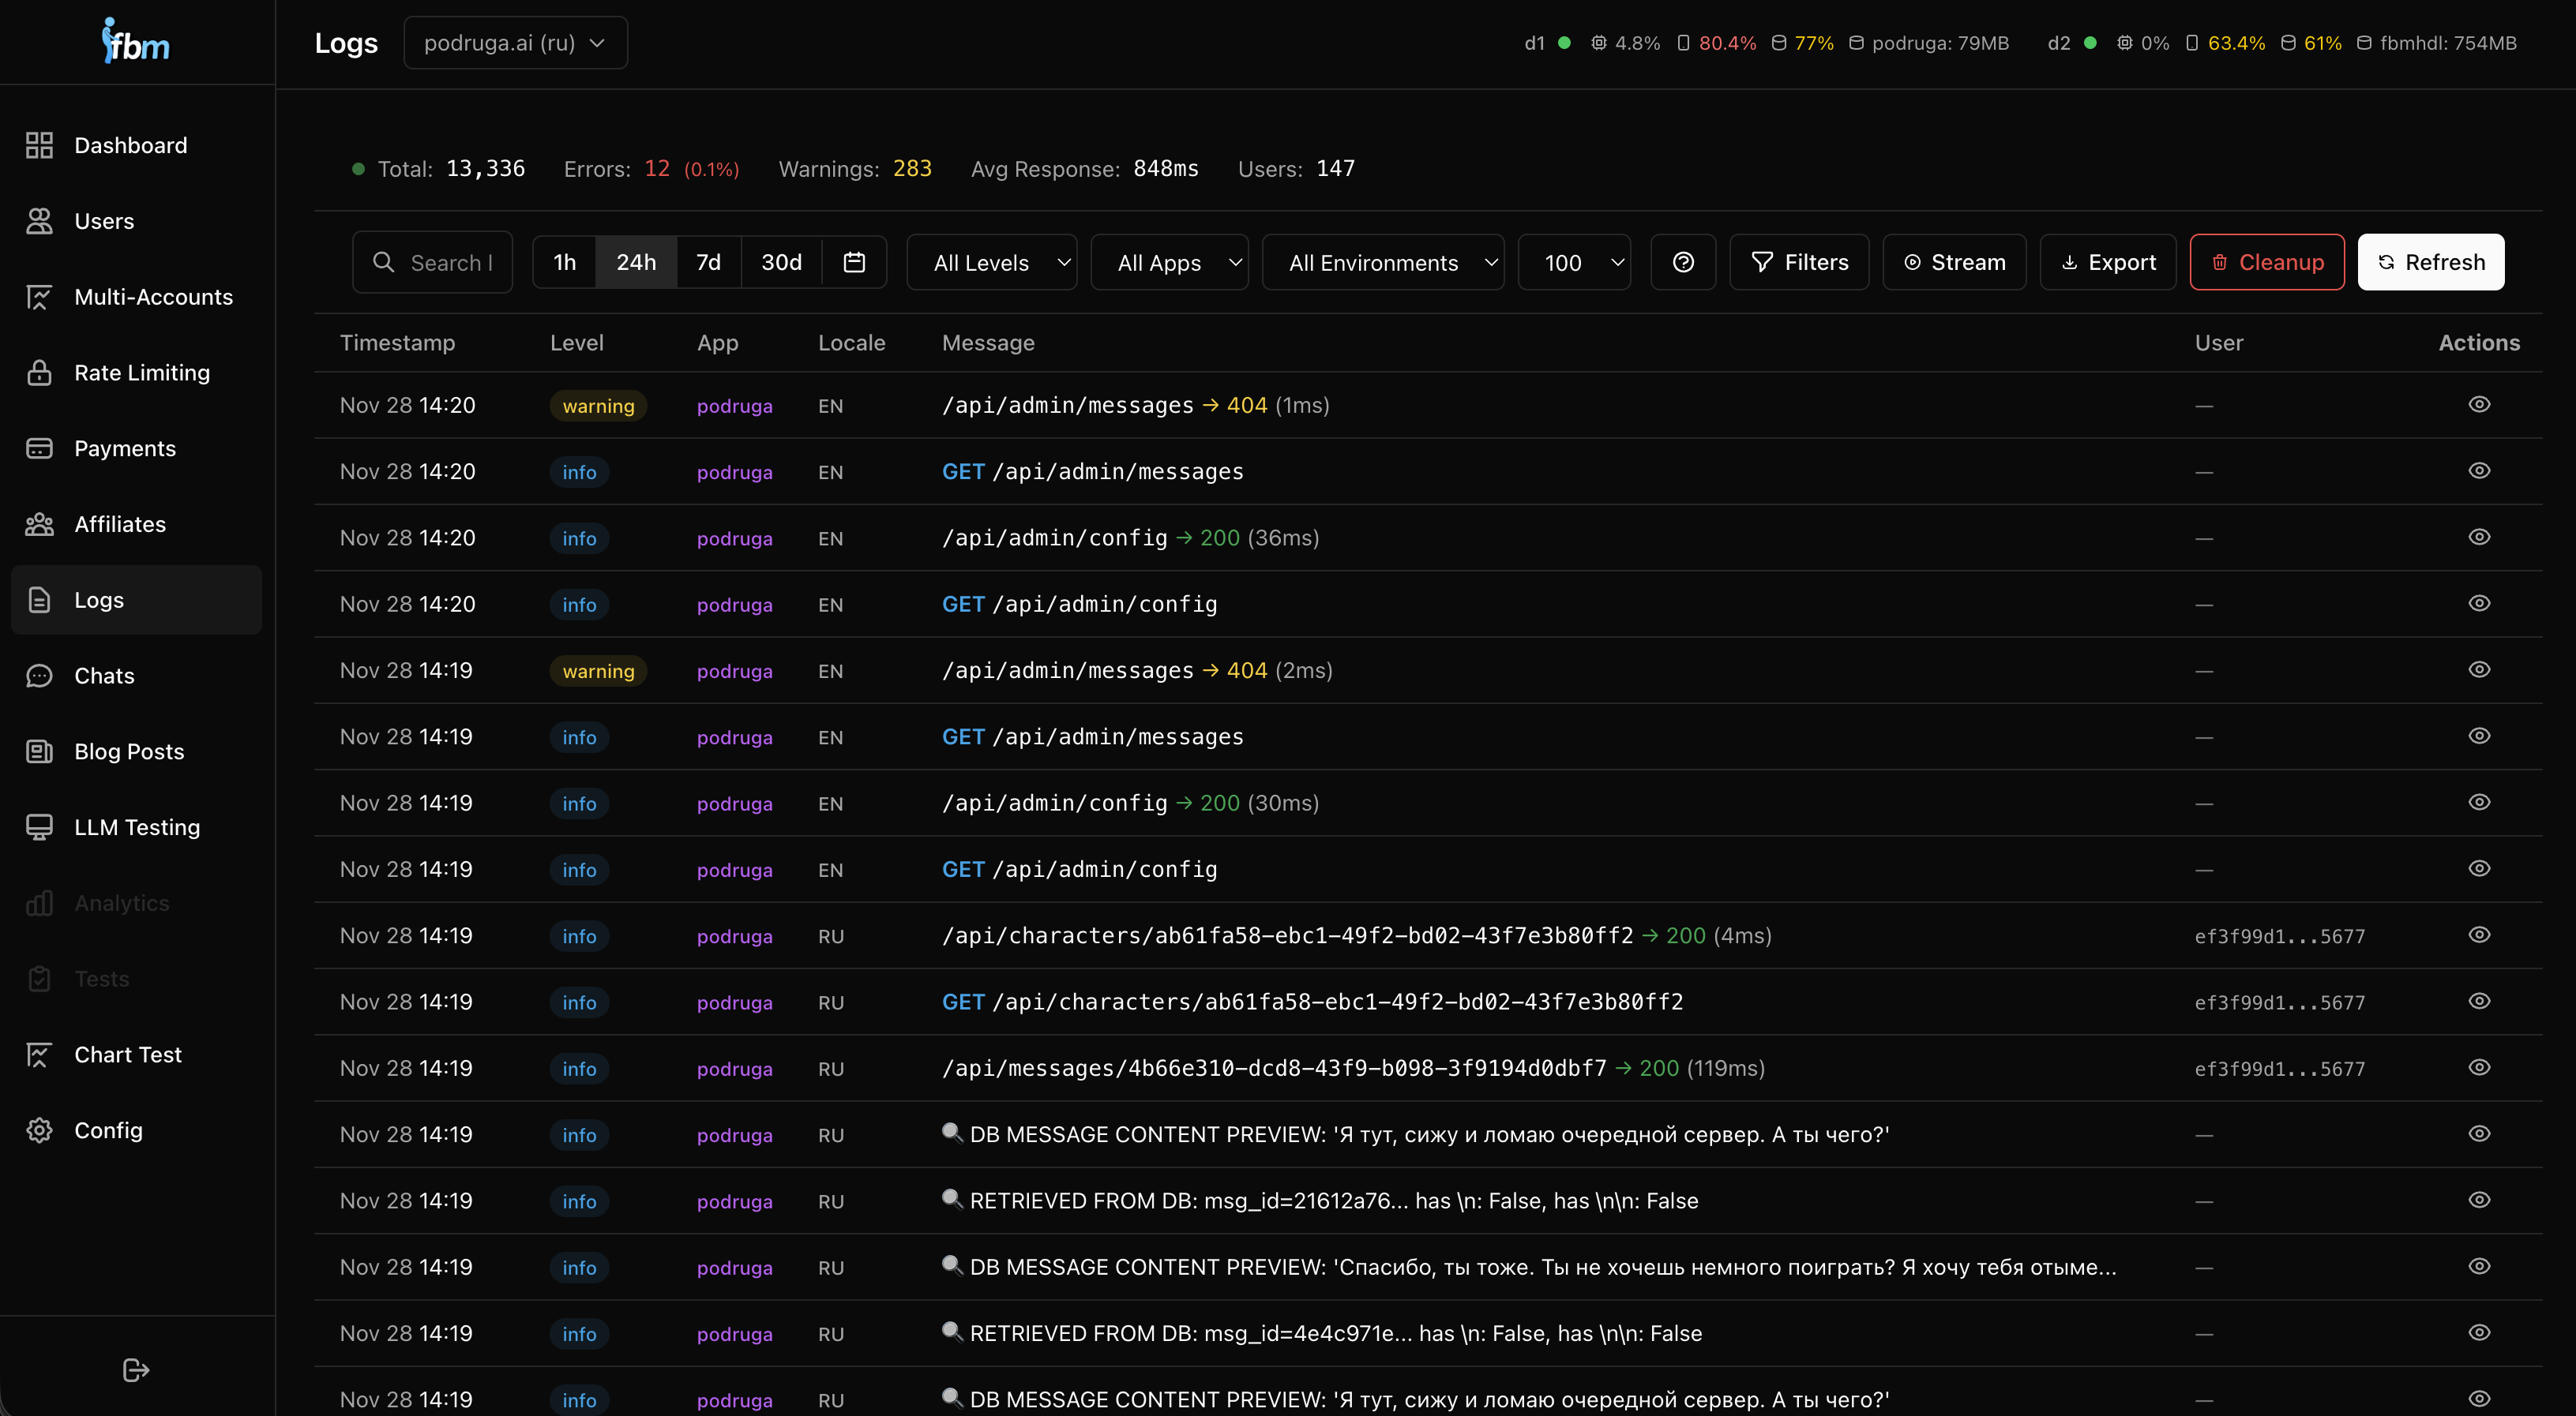Click the LLM Testing sidebar icon
The image size is (2576, 1416).
tap(40, 826)
